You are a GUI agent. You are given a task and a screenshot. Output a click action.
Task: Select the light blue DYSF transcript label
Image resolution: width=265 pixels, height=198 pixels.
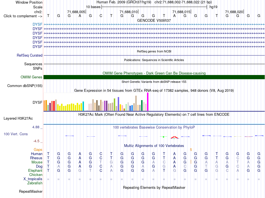[x=37, y=24]
